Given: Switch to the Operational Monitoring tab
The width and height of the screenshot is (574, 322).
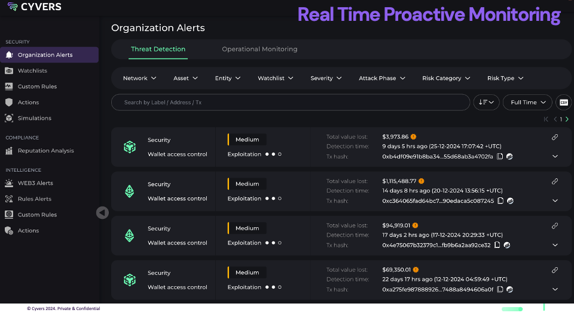Looking at the screenshot, I should pos(259,49).
